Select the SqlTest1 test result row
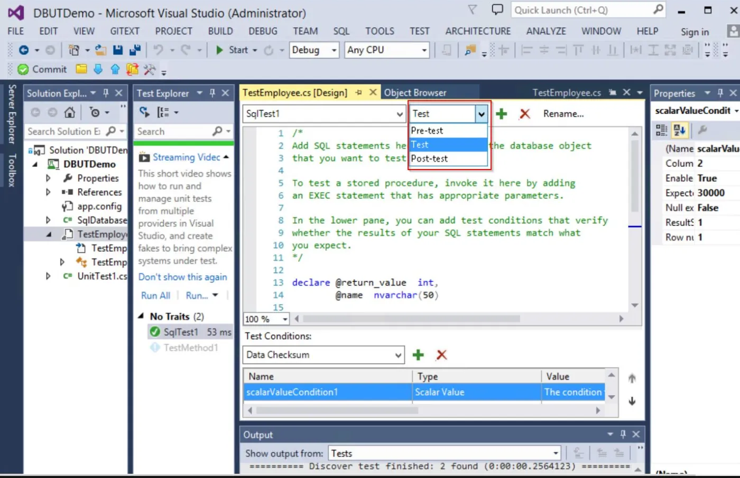Image resolution: width=740 pixels, height=478 pixels. [x=190, y=332]
